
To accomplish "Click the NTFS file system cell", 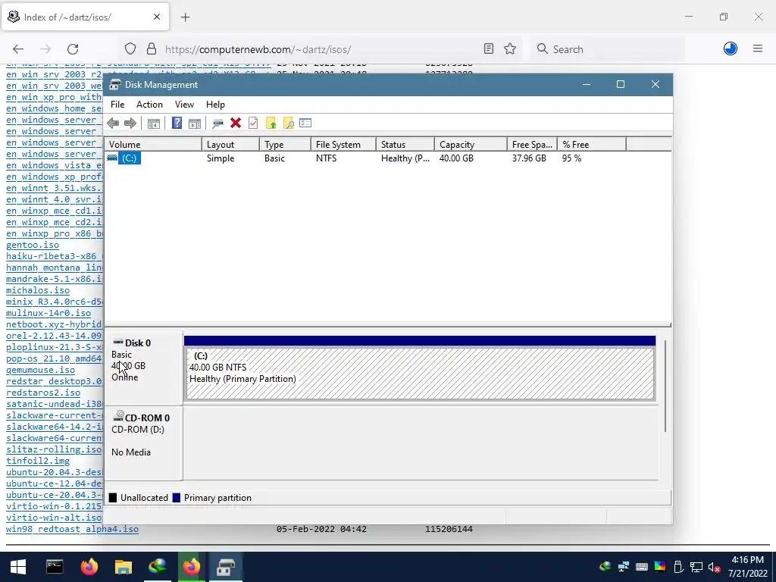I will point(326,158).
